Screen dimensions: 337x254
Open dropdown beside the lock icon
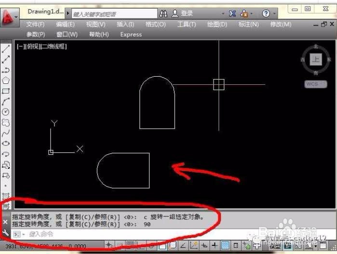[252, 14]
